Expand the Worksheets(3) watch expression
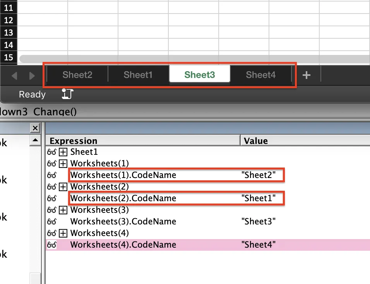 (63, 210)
